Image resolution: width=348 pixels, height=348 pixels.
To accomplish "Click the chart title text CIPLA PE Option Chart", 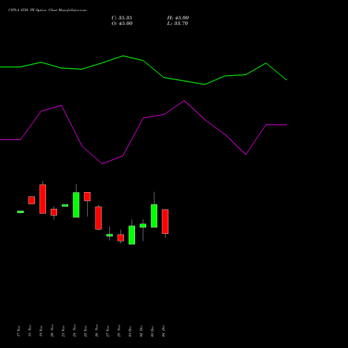I will [x=47, y=10].
